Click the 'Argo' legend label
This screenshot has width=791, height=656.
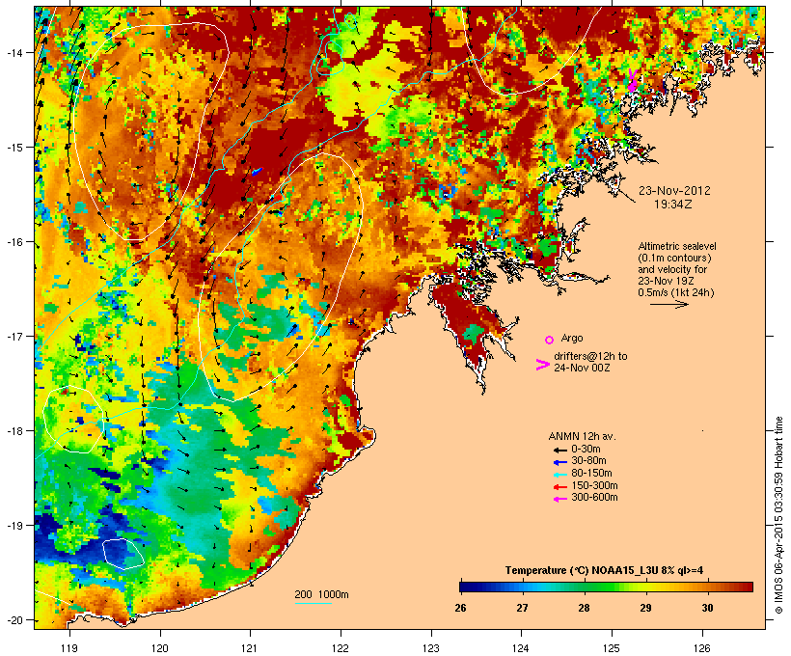[572, 338]
